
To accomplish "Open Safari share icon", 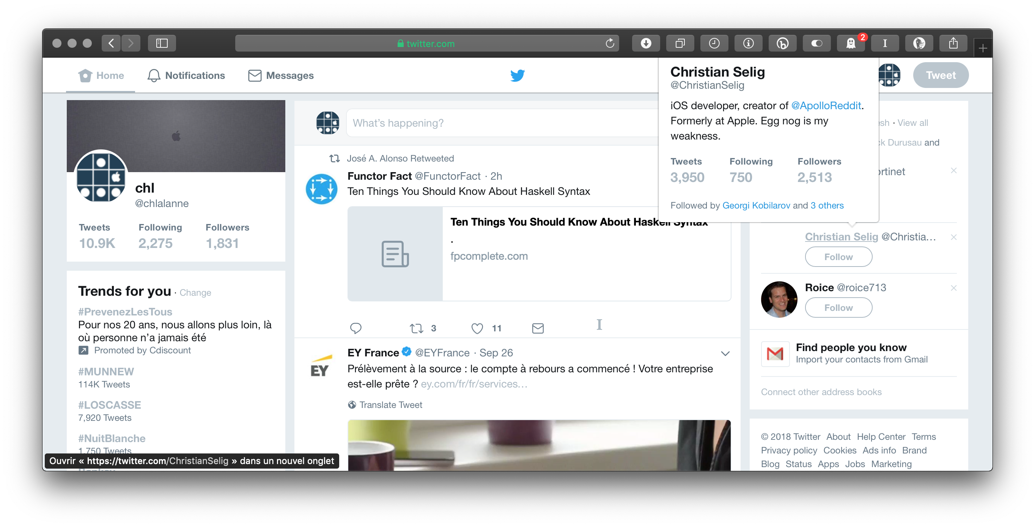I will point(953,43).
